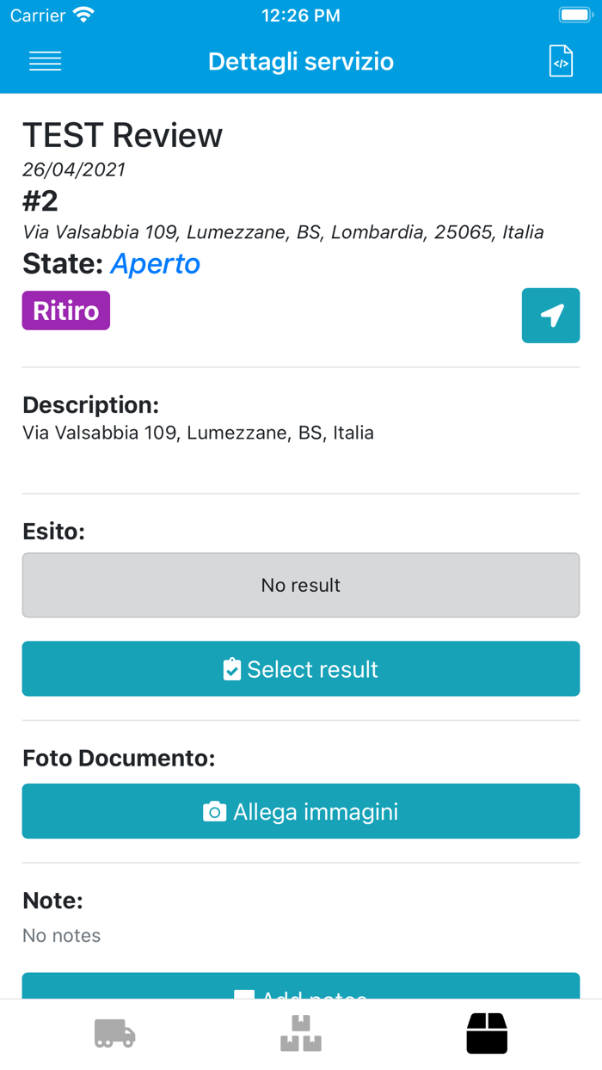Tap the battery indicator in status bar

(574, 14)
